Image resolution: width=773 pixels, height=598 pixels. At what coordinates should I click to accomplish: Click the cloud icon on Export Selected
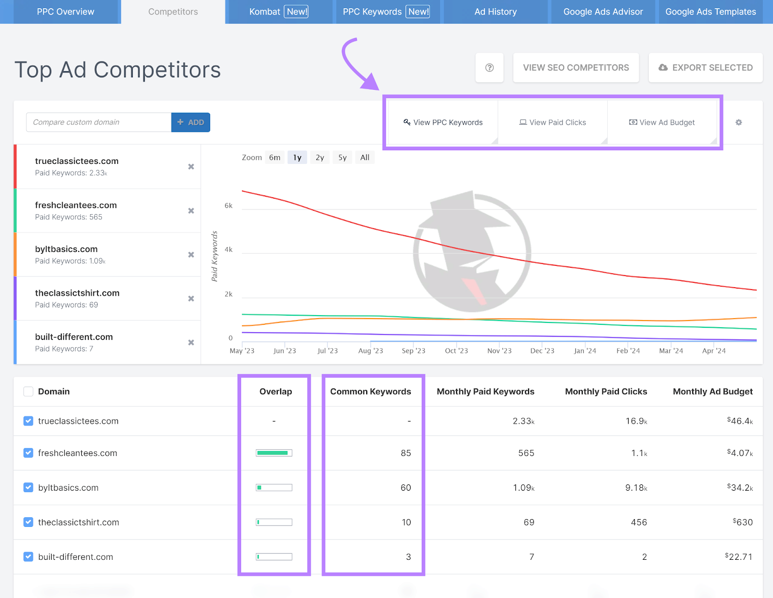pos(663,68)
